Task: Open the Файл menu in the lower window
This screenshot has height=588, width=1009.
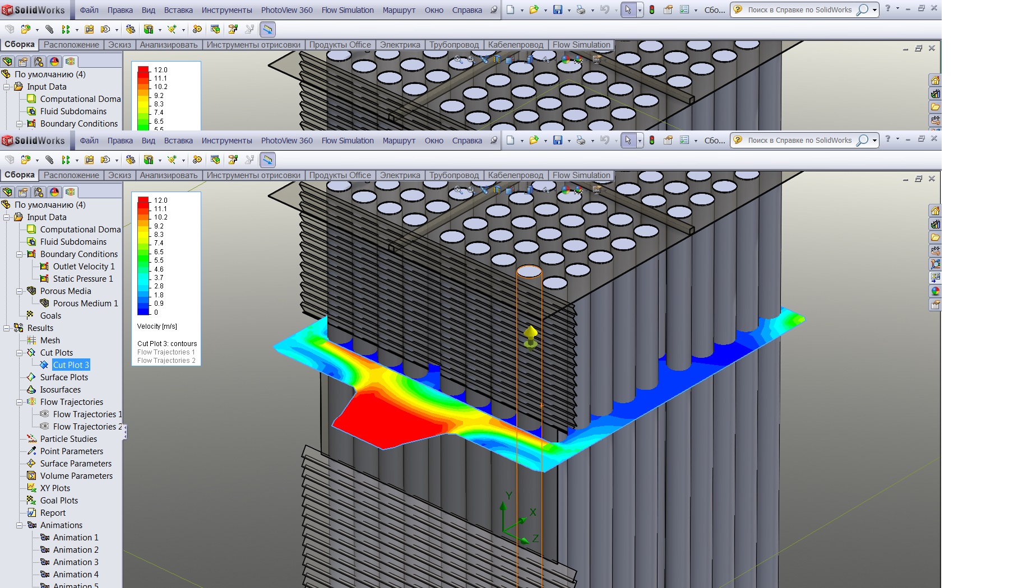Action: [89, 141]
